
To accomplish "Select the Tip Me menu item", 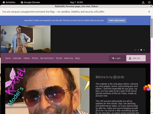I will (59, 58).
